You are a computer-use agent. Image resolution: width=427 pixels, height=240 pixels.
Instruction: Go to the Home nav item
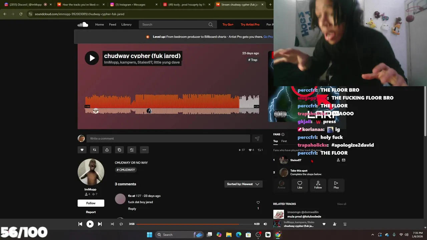coord(99,24)
